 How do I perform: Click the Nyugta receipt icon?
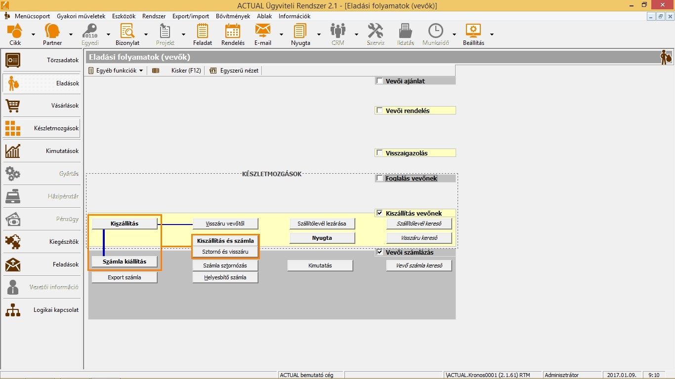pyautogui.click(x=300, y=32)
